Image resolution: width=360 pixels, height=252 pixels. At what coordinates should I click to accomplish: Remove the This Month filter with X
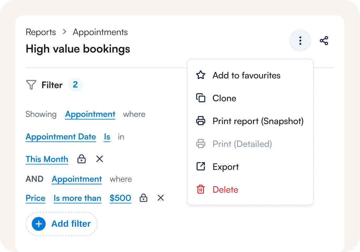(x=99, y=159)
